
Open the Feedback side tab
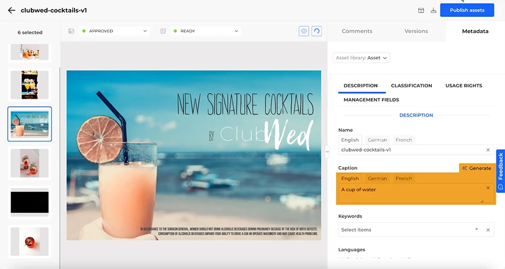coord(501,171)
